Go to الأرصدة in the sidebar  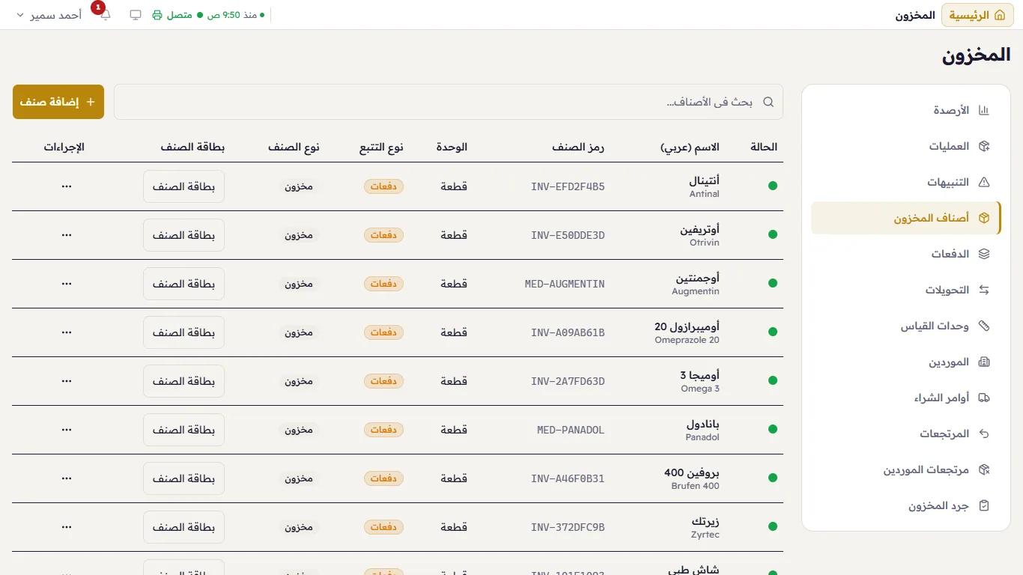[x=905, y=110]
